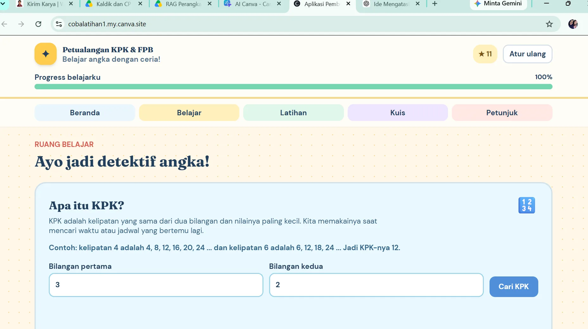This screenshot has width=588, height=329.
Task: Click the 1234 numbers icon in KPK card
Action: tap(527, 205)
